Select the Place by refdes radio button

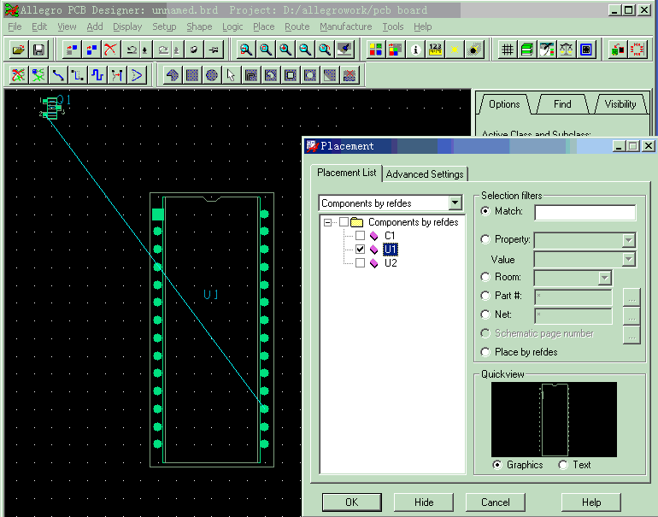point(486,352)
